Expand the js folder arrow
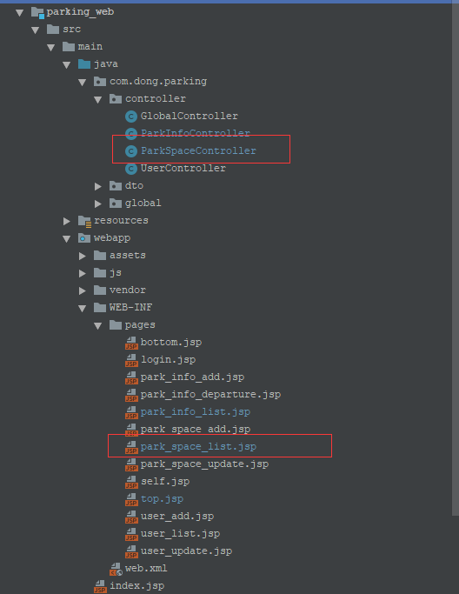 tap(83, 273)
